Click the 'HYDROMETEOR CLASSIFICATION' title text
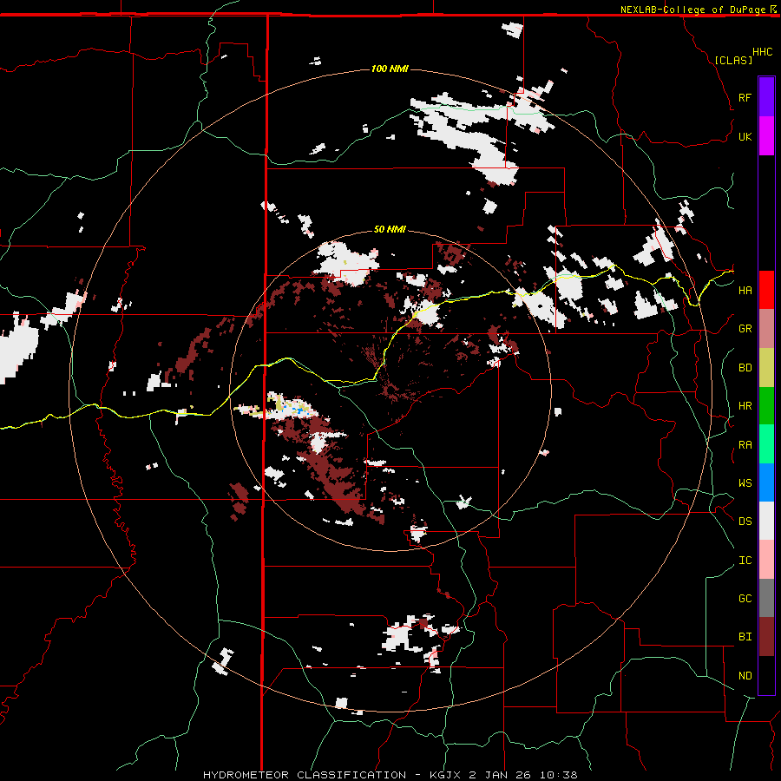This screenshot has height=781, width=781. coord(305,775)
